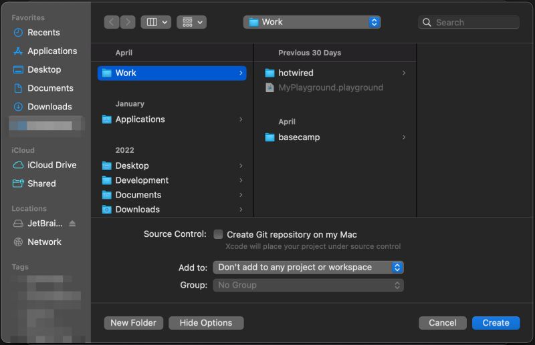Select Desktop in Favorites sidebar
The image size is (535, 345).
click(x=37, y=69)
